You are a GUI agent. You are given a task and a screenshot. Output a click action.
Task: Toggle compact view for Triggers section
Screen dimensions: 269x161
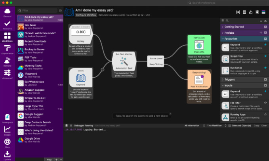(x=265, y=79)
